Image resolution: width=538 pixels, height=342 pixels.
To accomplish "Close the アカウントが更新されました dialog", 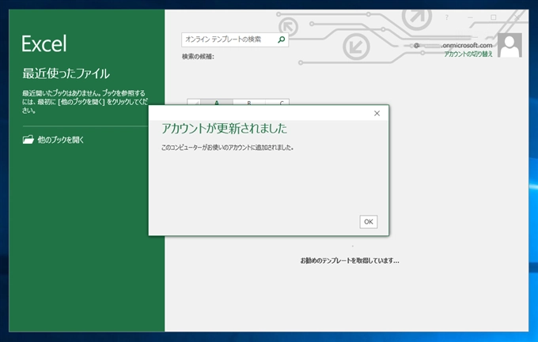I will click(377, 114).
